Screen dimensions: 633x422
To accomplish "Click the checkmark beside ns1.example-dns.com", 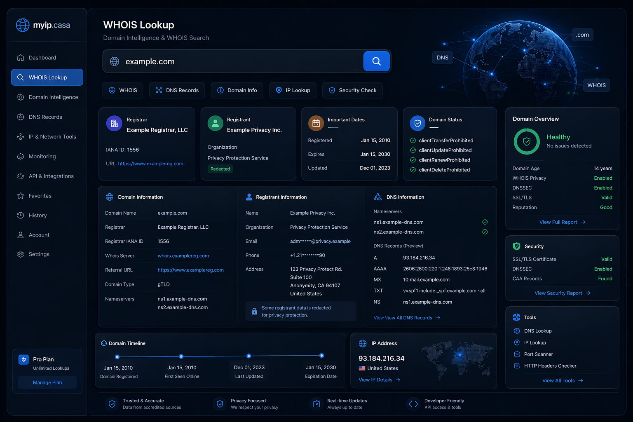I will [485, 222].
